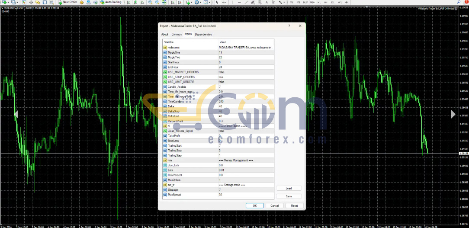Click the Zoom Out magnifier icon
The image size is (469, 228).
[157, 2]
